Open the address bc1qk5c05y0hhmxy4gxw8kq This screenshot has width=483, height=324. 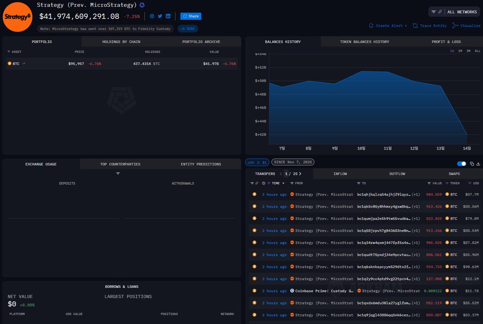[x=384, y=206]
